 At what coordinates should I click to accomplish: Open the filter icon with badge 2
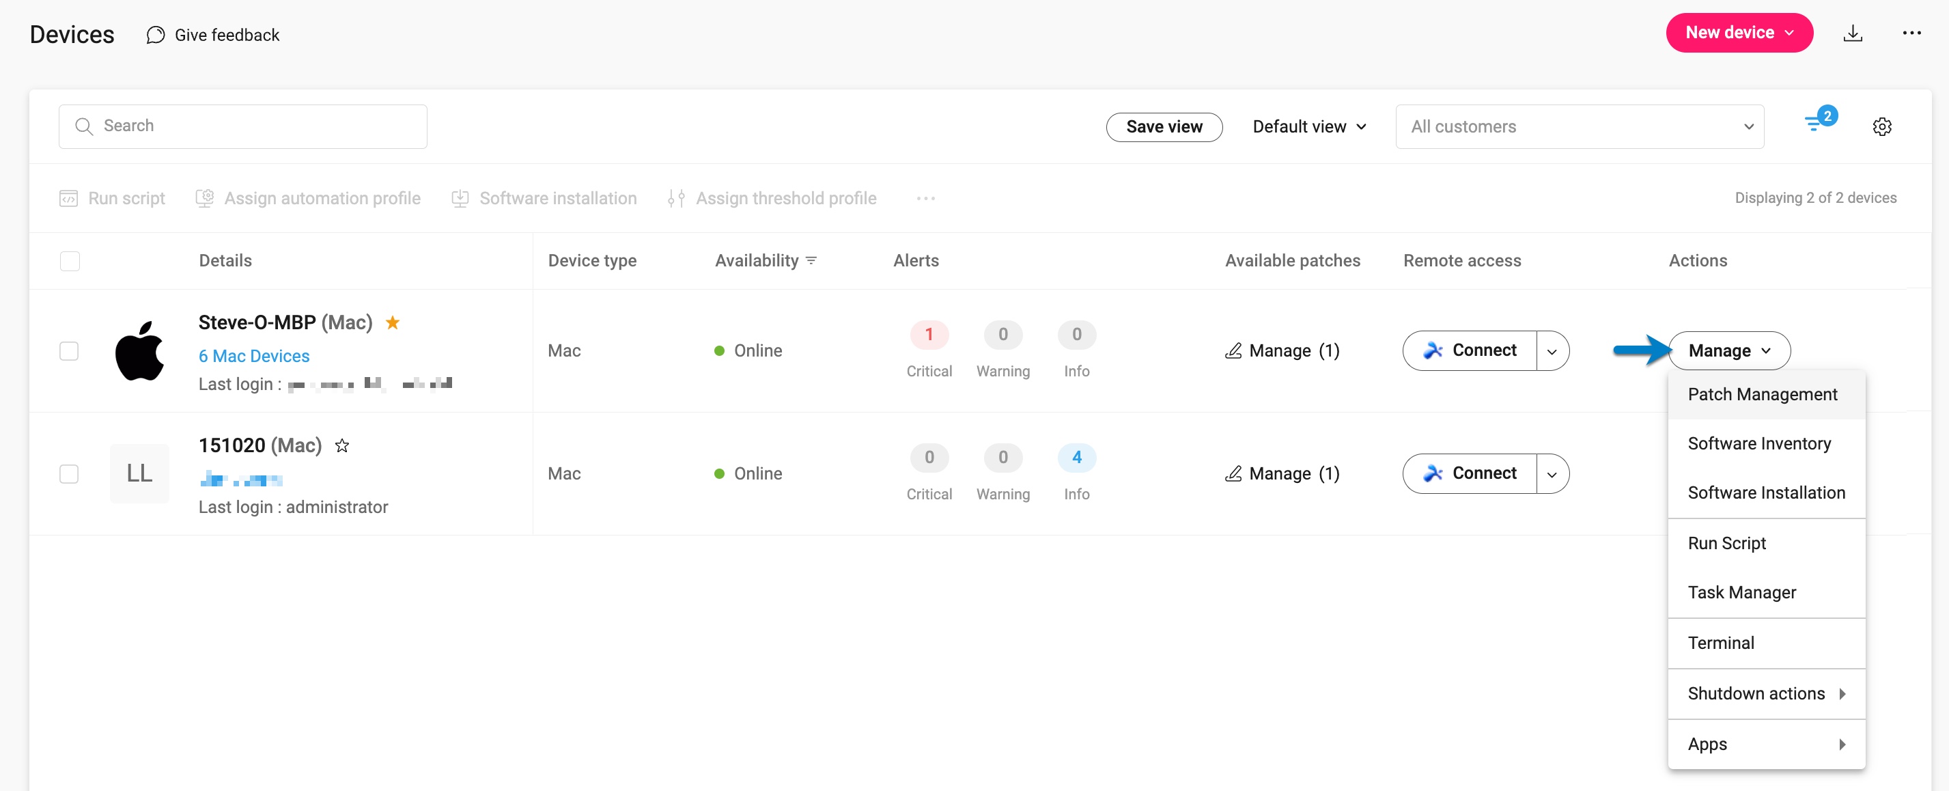[1820, 121]
